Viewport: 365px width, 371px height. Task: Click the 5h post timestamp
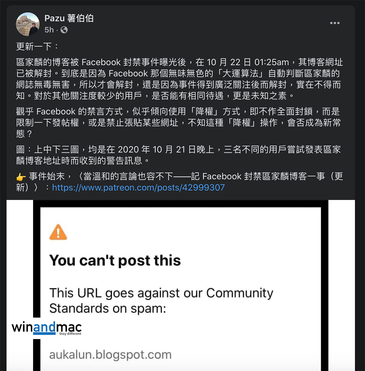click(x=49, y=30)
